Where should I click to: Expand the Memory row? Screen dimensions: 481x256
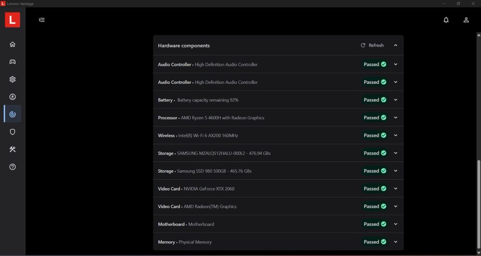395,242
